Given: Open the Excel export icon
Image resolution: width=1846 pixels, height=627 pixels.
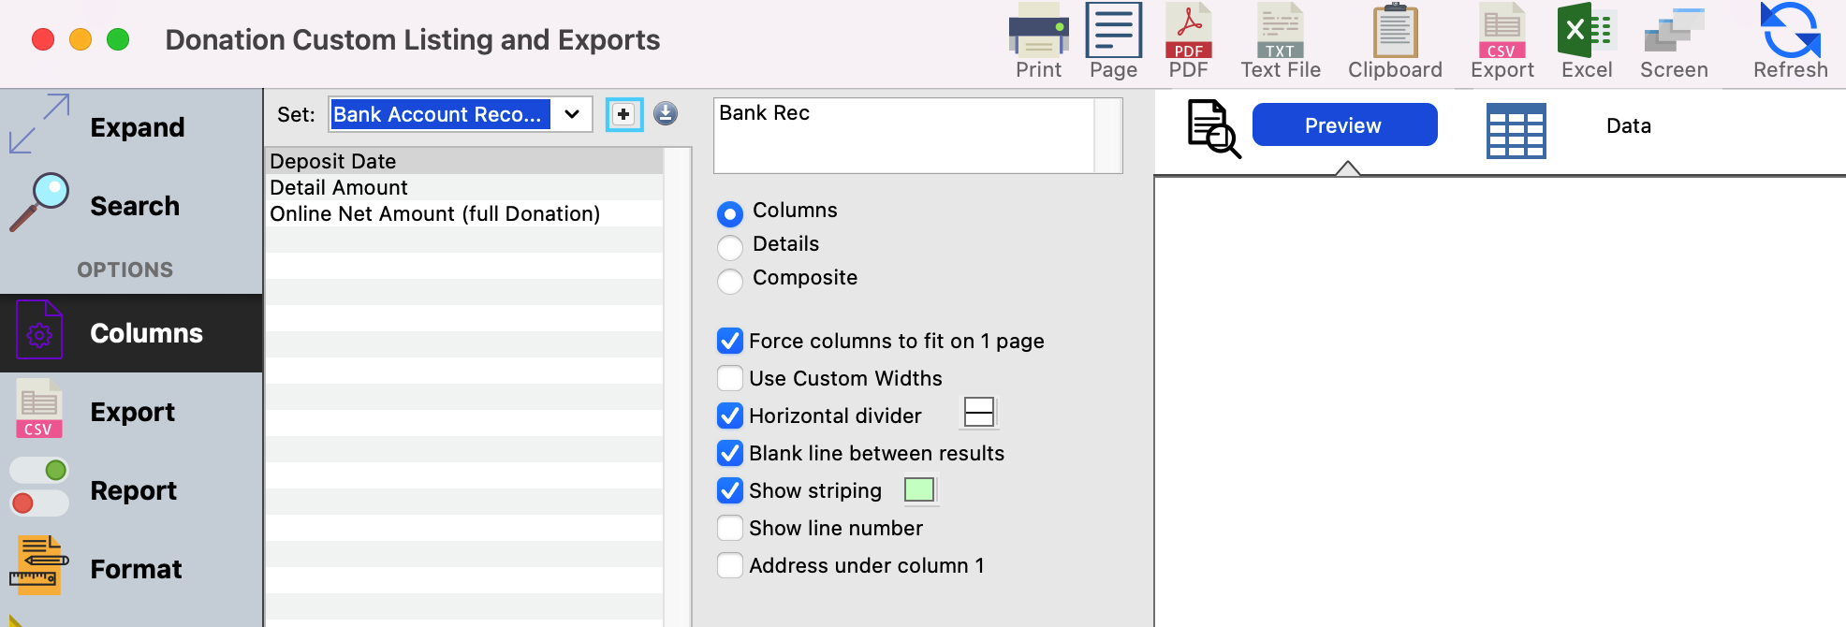Looking at the screenshot, I should (x=1586, y=41).
